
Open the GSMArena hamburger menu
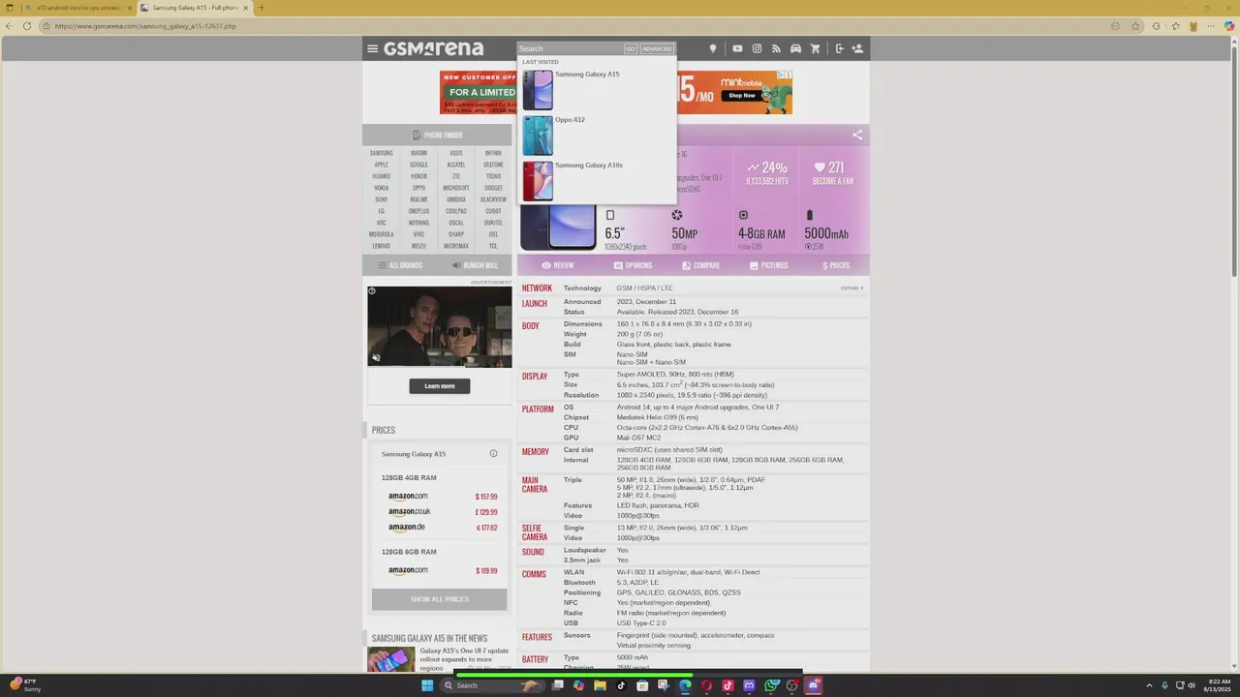(372, 48)
